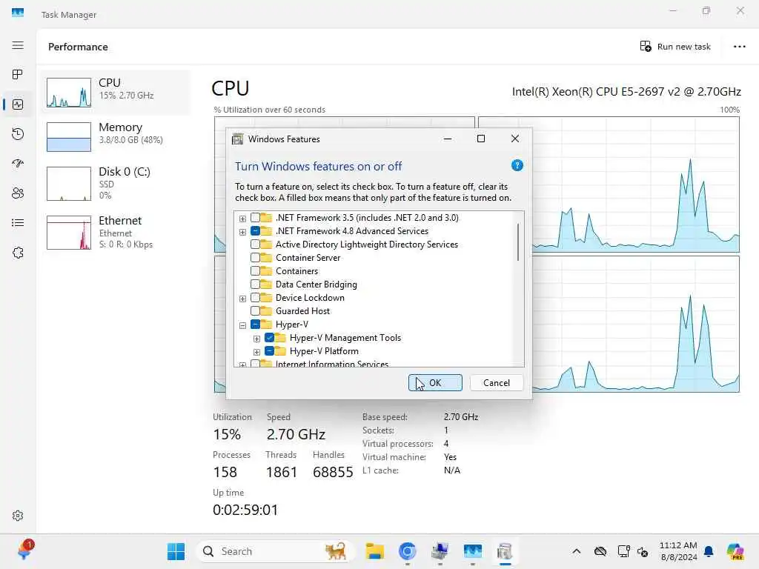
Task: Expand Hyper-V Platform node
Action: point(256,352)
